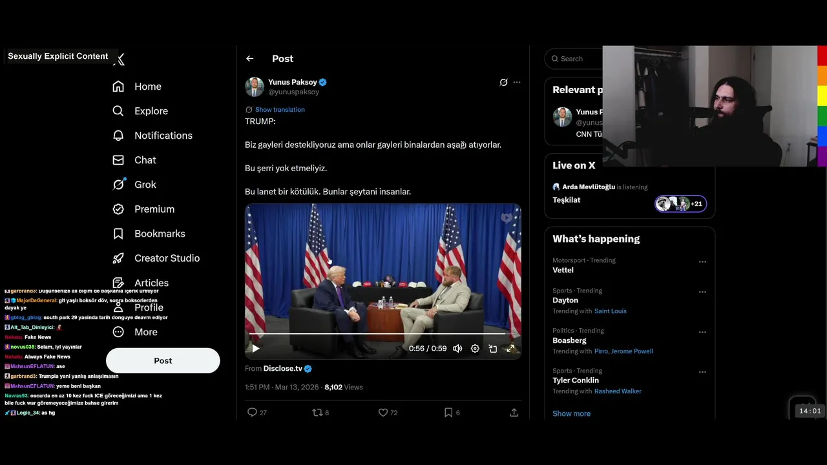
Task: Click Show translation link
Action: click(280, 110)
